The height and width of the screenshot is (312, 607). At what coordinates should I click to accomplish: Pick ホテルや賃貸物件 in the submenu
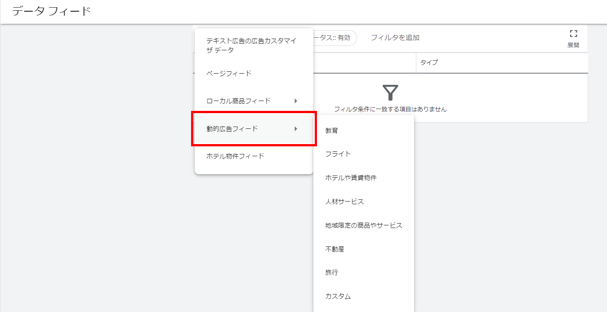tap(351, 178)
